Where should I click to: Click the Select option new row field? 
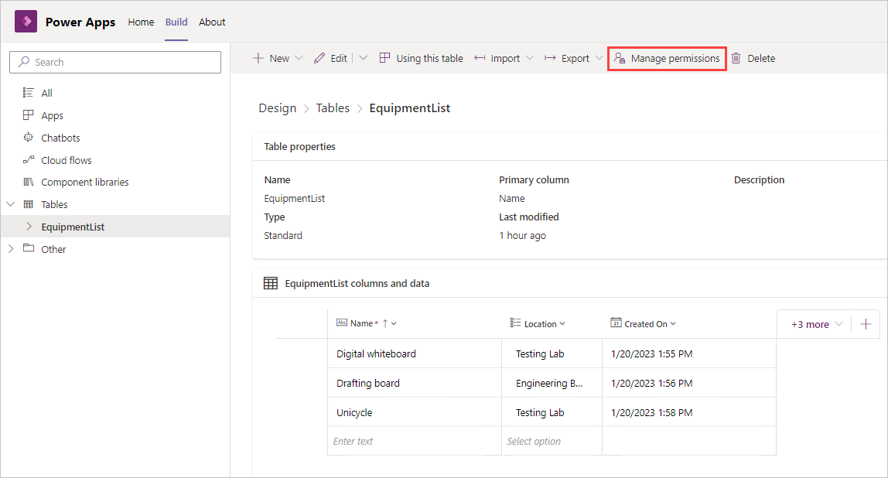(x=552, y=441)
